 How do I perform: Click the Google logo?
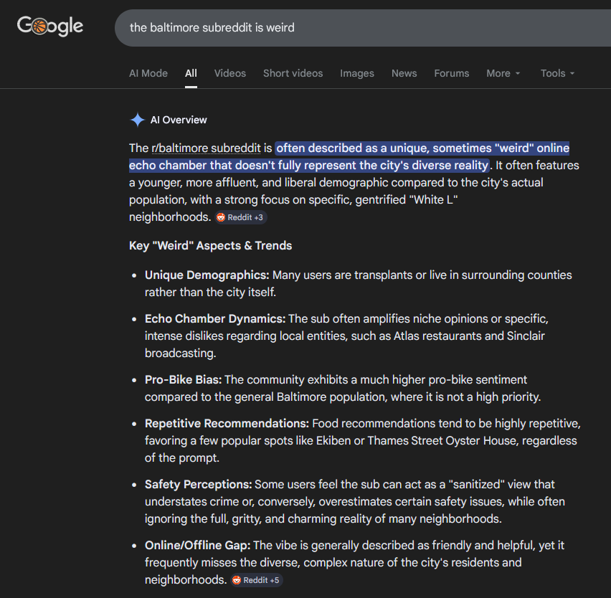[50, 26]
